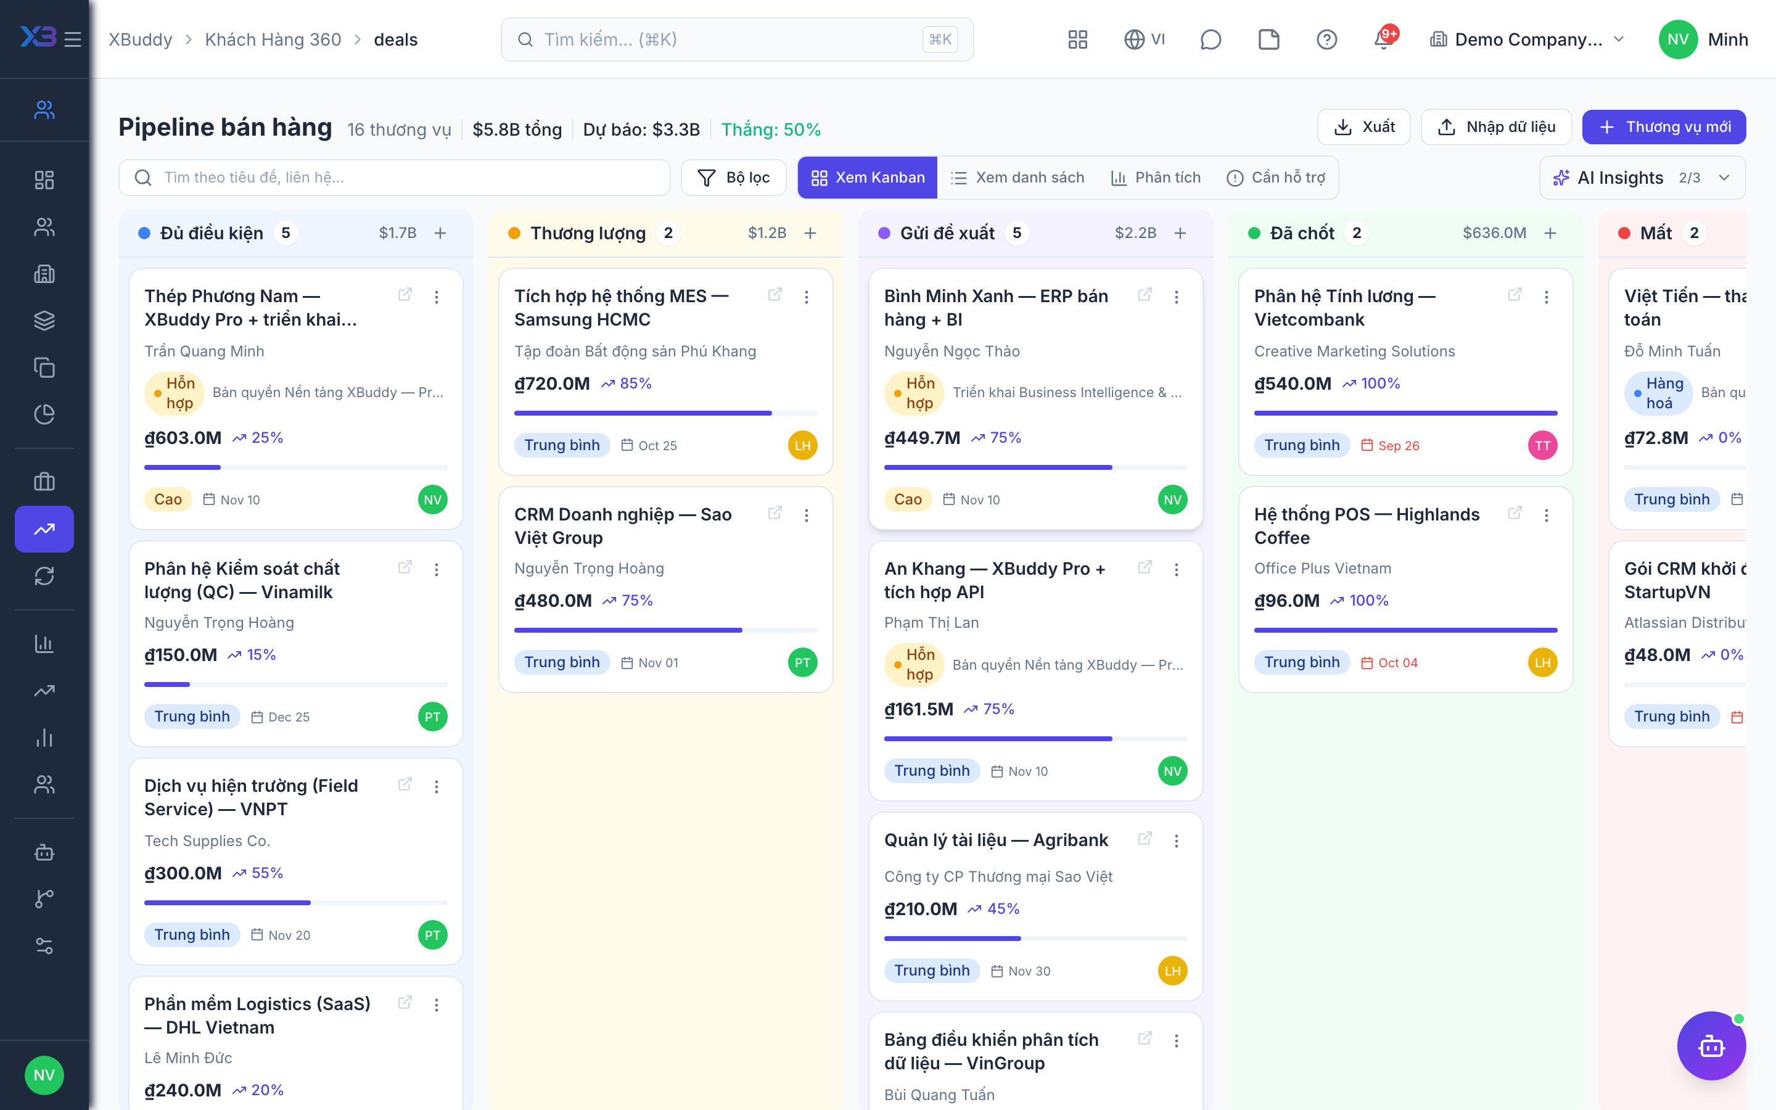Focus the global Tìm kiếm search box
The image size is (1776, 1110).
pos(737,39)
